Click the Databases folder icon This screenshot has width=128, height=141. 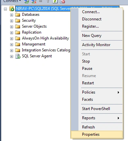click(x=17, y=14)
